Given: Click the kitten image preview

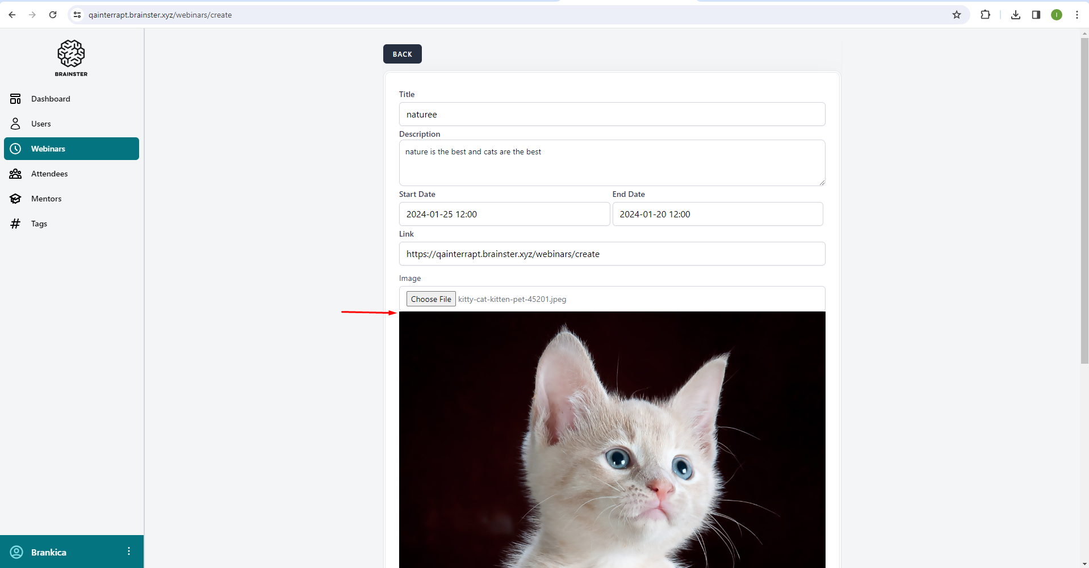Looking at the screenshot, I should coord(611,440).
